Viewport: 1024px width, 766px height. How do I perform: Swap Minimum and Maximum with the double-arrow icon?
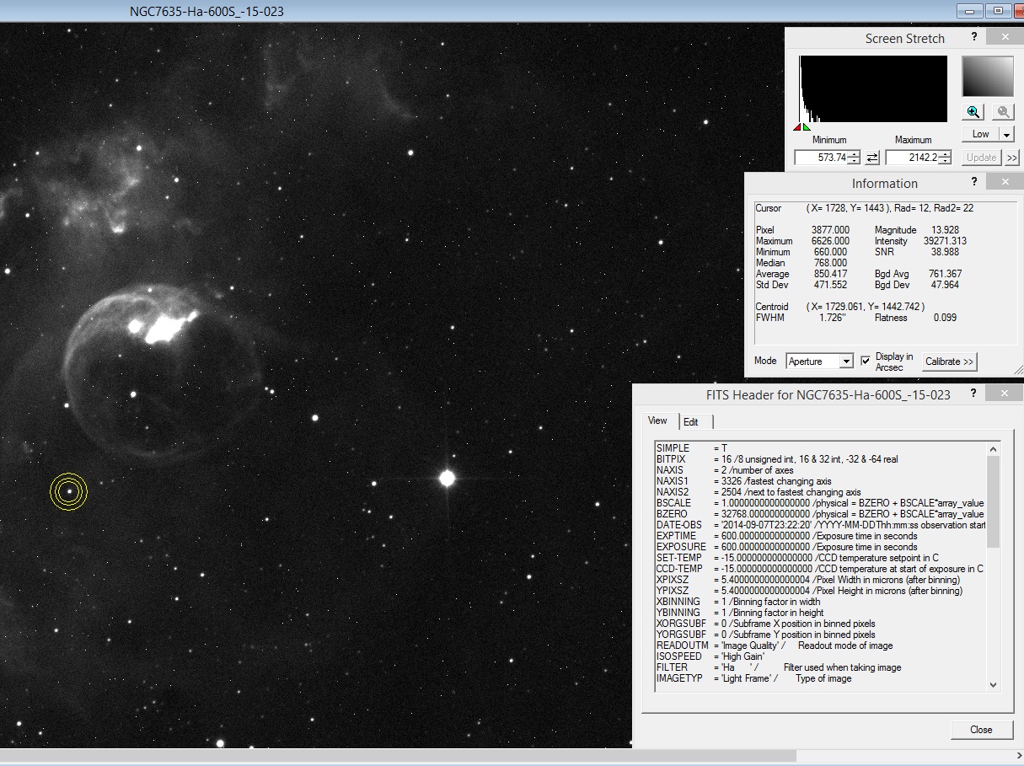coord(871,157)
